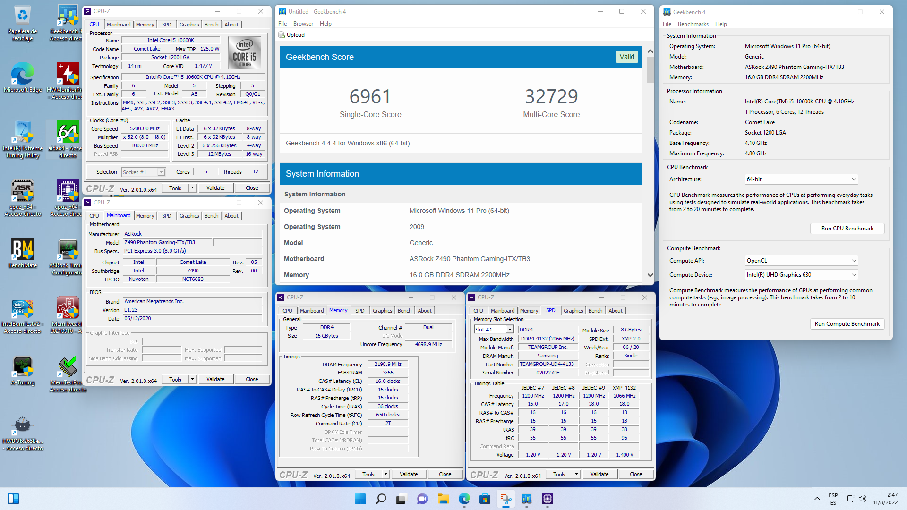The image size is (907, 510).
Task: Open About tab in SPD window
Action: [615, 311]
